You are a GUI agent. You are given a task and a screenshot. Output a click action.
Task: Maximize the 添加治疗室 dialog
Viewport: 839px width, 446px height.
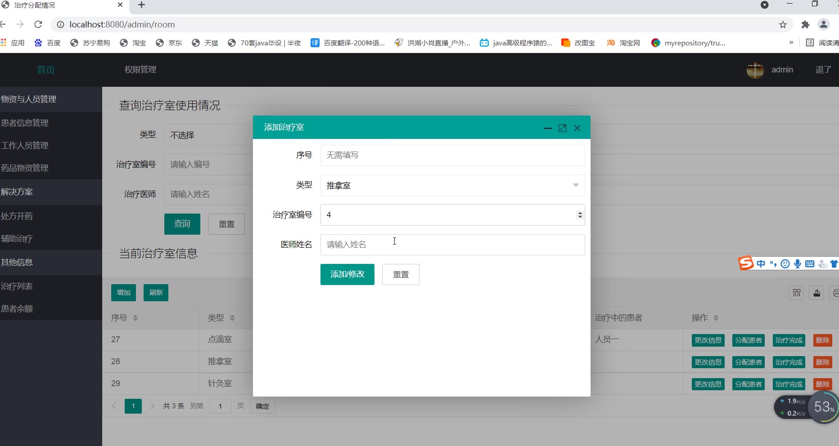click(562, 128)
